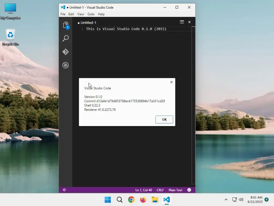Open the Explorer view in the sidebar
The image size is (274, 206).
(x=66, y=25)
